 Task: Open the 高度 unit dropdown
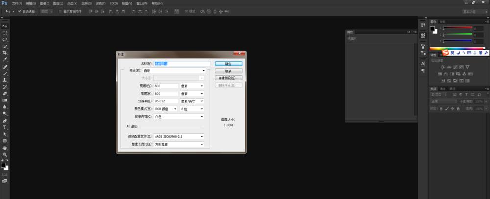pyautogui.click(x=192, y=94)
